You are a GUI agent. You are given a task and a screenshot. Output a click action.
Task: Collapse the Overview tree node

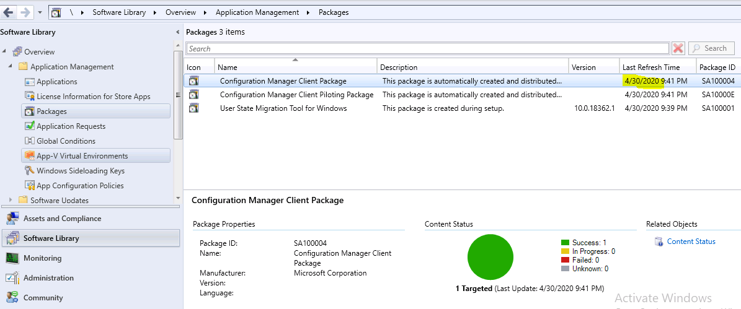point(4,51)
